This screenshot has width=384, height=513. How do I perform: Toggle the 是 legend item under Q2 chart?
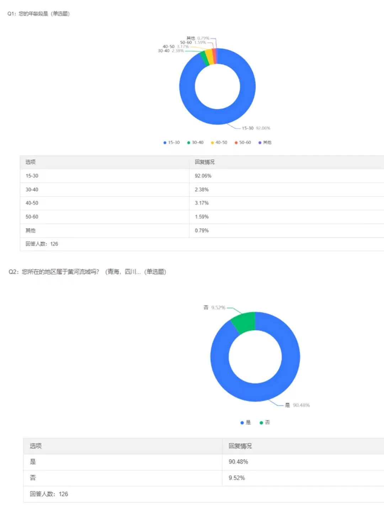(x=246, y=423)
